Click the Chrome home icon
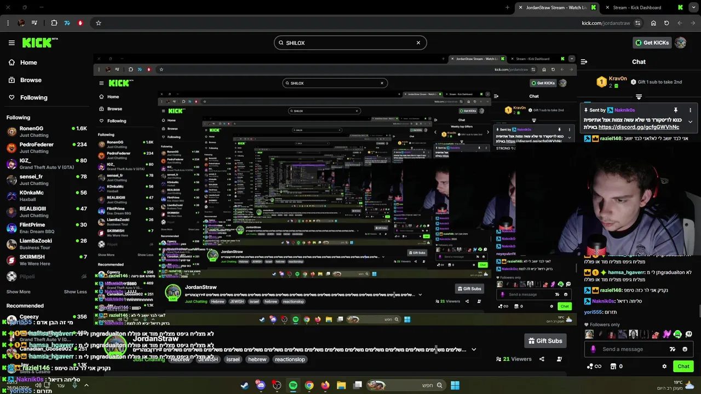Viewport: 701px width, 394px height. [x=653, y=23]
